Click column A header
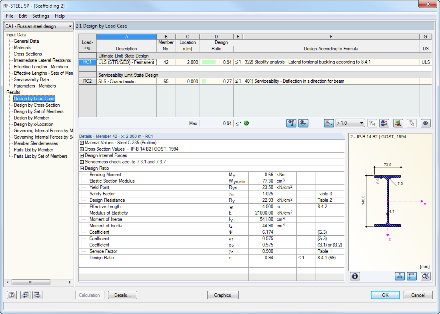This screenshot has height=314, width=440. pos(126,37)
